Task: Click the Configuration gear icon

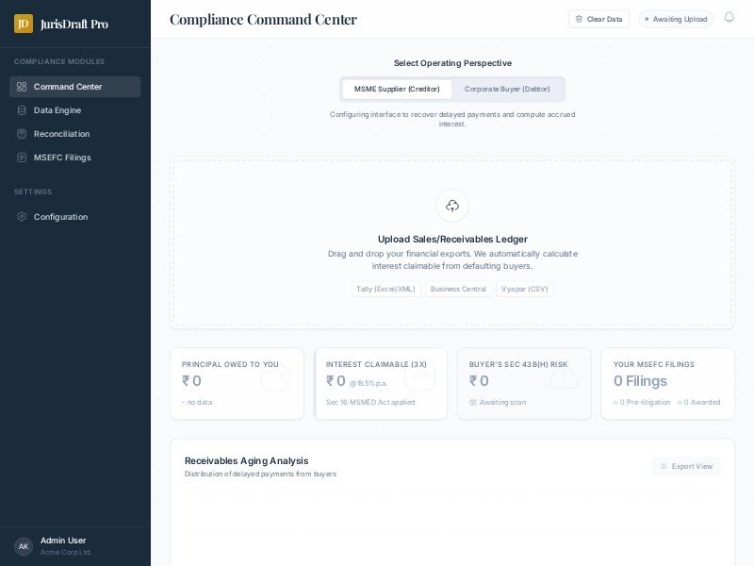Action: tap(22, 217)
